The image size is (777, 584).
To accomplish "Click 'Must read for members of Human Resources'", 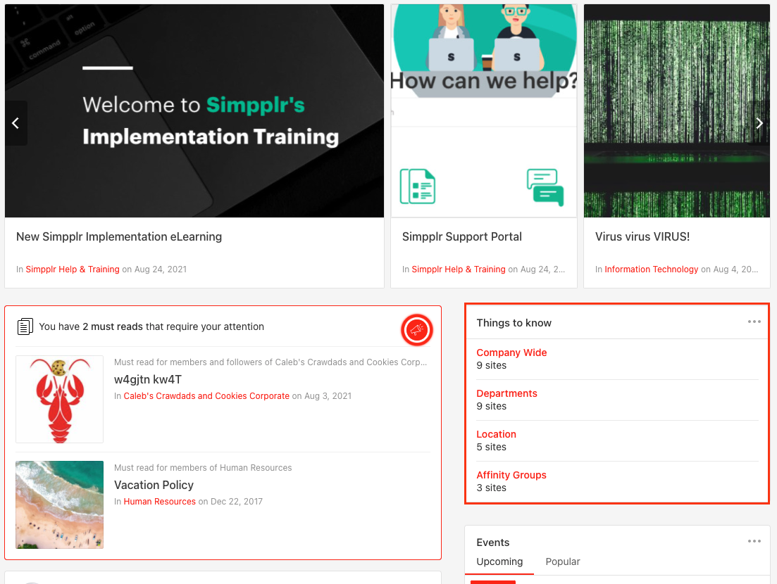I will 203,468.
